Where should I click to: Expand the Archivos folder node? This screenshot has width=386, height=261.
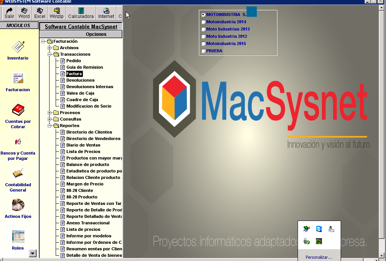click(x=50, y=48)
